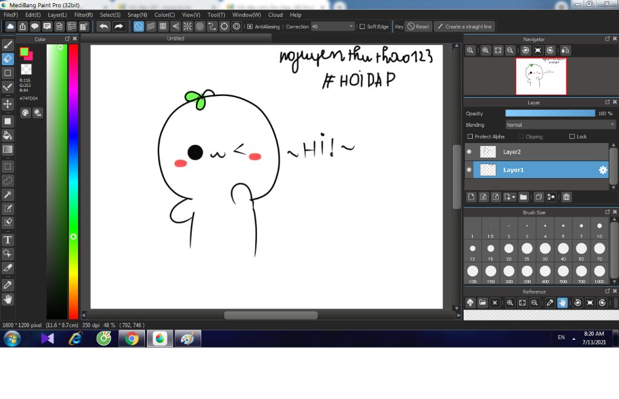The image size is (619, 399).
Task: Click canvas horizontal scrollbar
Action: point(271,315)
